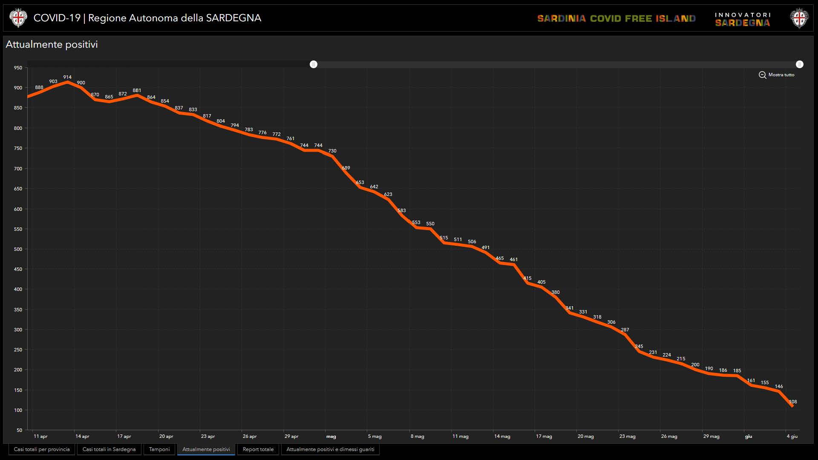Click the Sardegna crest logo at top left
Image resolution: width=818 pixels, height=460 pixels.
(x=18, y=18)
